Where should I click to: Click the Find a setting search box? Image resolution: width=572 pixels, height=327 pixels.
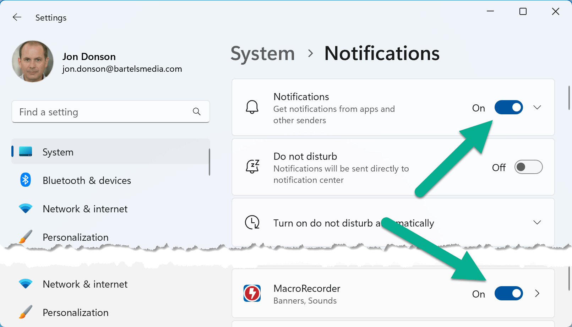tap(103, 112)
